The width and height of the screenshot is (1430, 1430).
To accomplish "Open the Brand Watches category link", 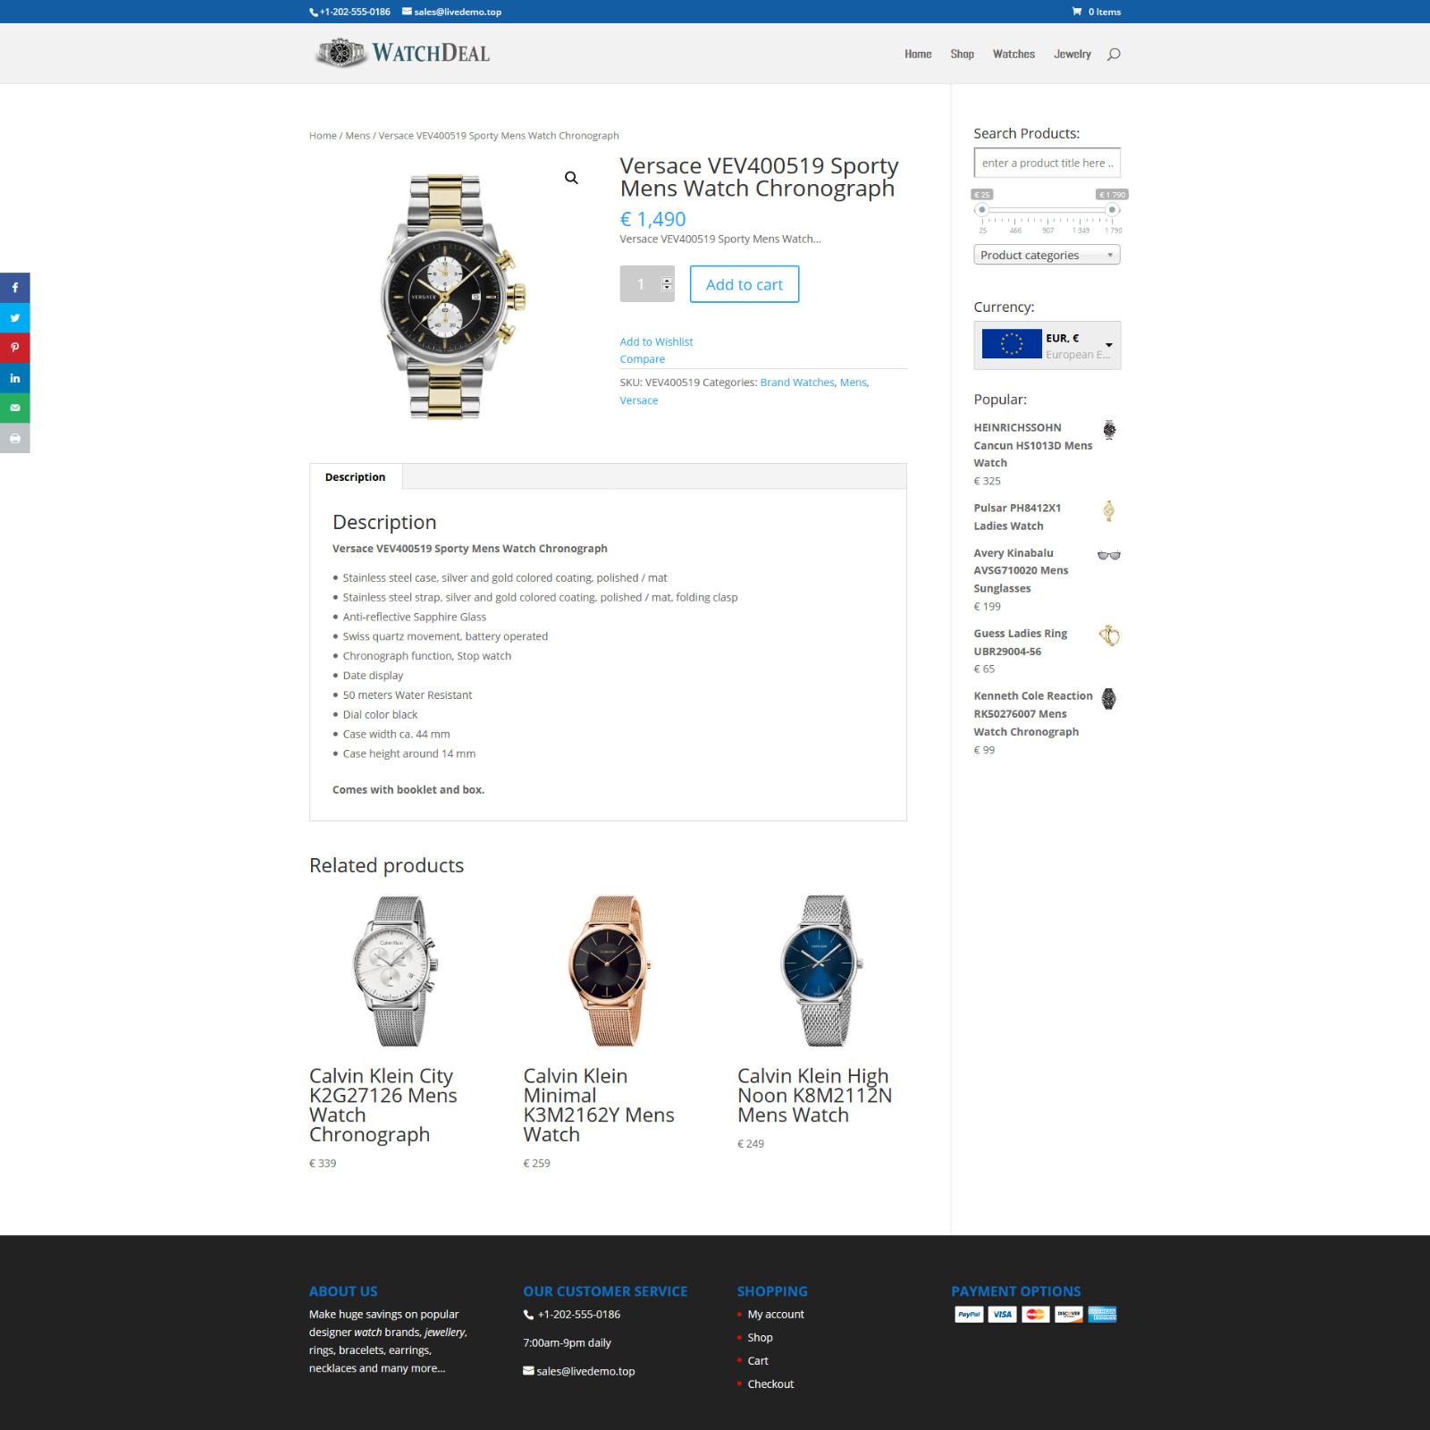I will point(797,383).
